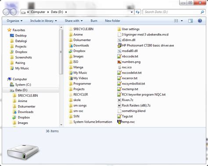Click the Back navigation arrow button

point(6,12)
